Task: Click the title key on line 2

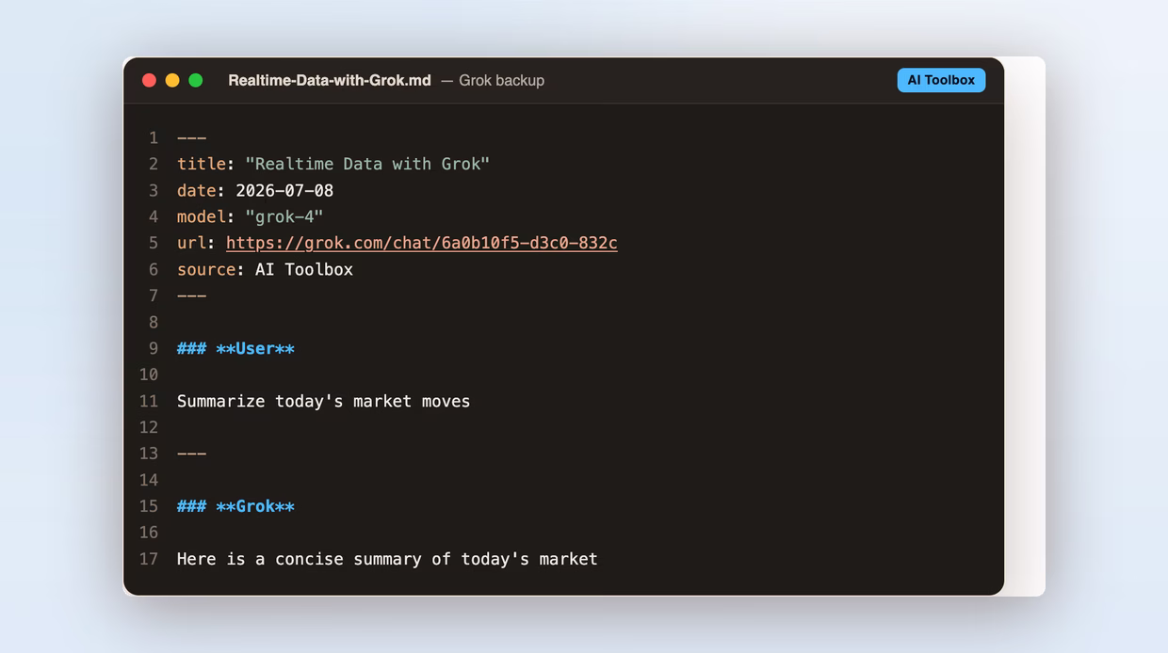Action: pos(202,164)
